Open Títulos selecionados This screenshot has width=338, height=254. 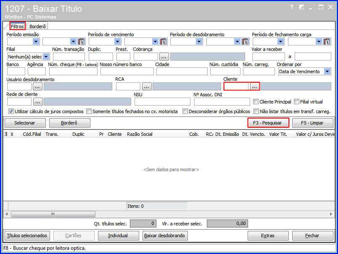[x=27, y=235]
